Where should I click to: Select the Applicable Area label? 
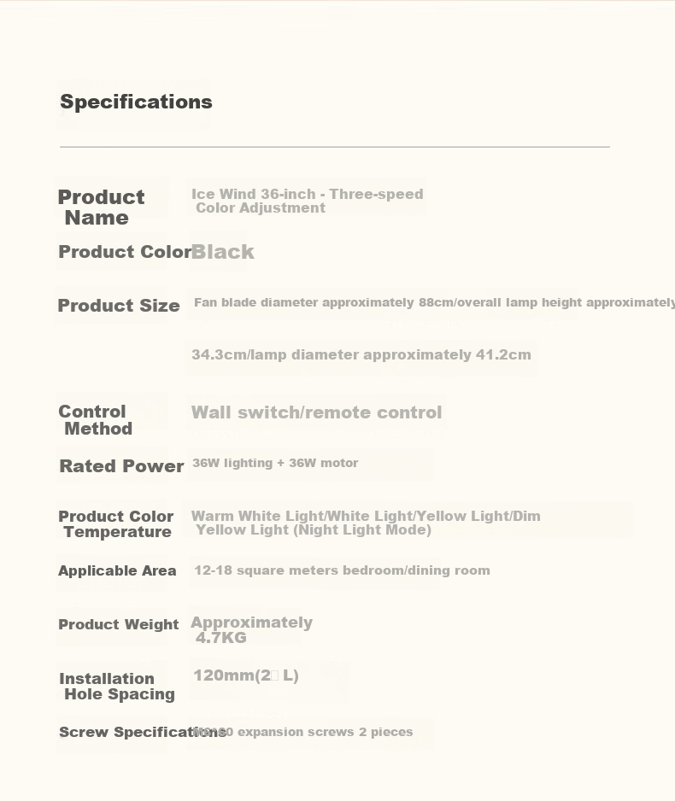117,570
